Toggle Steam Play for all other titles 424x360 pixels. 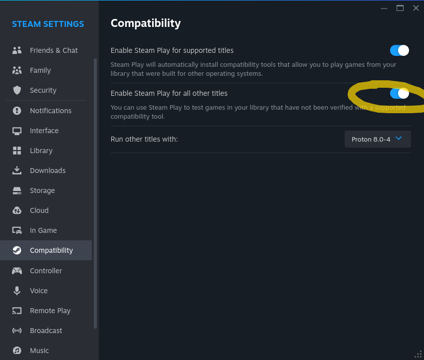(x=399, y=93)
